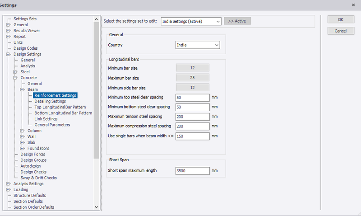
Task: Select Autodesign tree item
Action: pos(30,166)
